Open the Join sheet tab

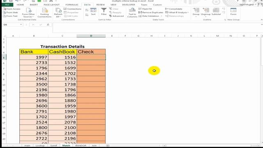[x=94, y=146]
